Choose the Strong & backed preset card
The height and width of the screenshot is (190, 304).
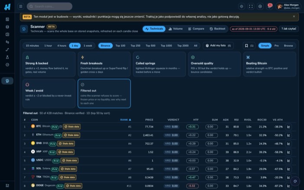49,64
